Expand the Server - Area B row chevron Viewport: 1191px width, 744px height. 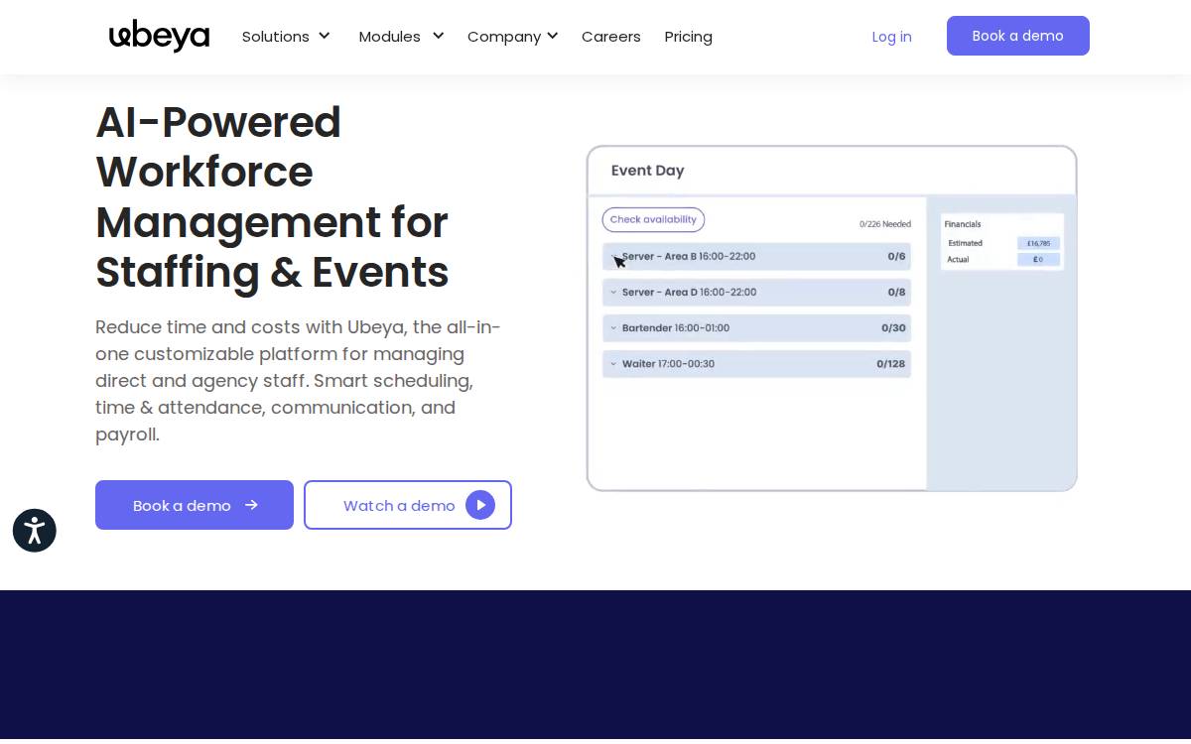[613, 256]
